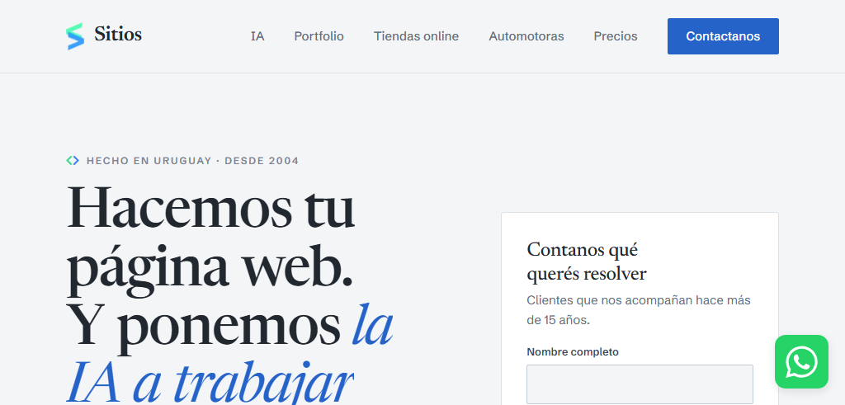Screen dimensions: 845x405
Task: Click the 'Contanos qué querés resolver' heading
Action: [x=587, y=261]
